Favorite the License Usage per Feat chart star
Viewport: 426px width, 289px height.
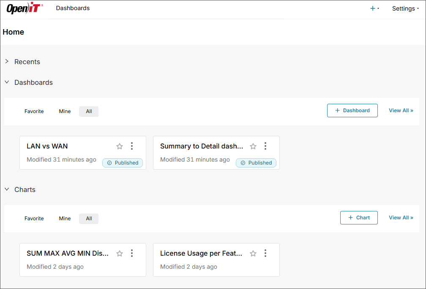point(253,254)
